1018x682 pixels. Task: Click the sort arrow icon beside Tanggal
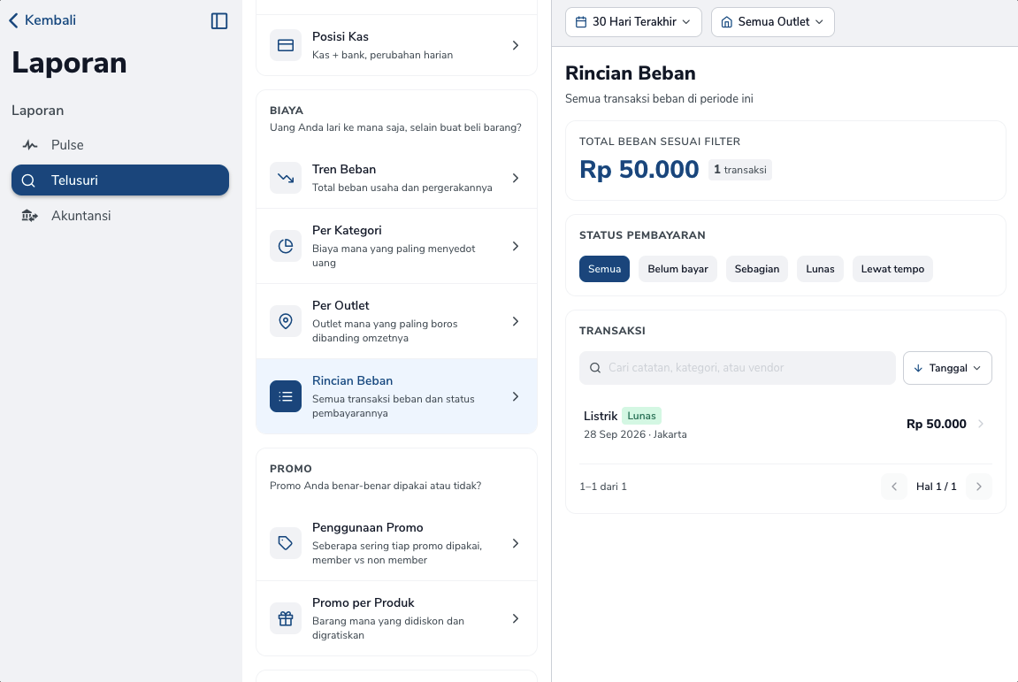(918, 368)
